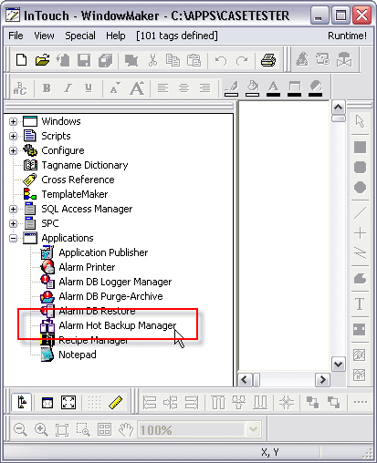This screenshot has height=463, width=377.
Task: Open the View menu
Action: point(44,36)
